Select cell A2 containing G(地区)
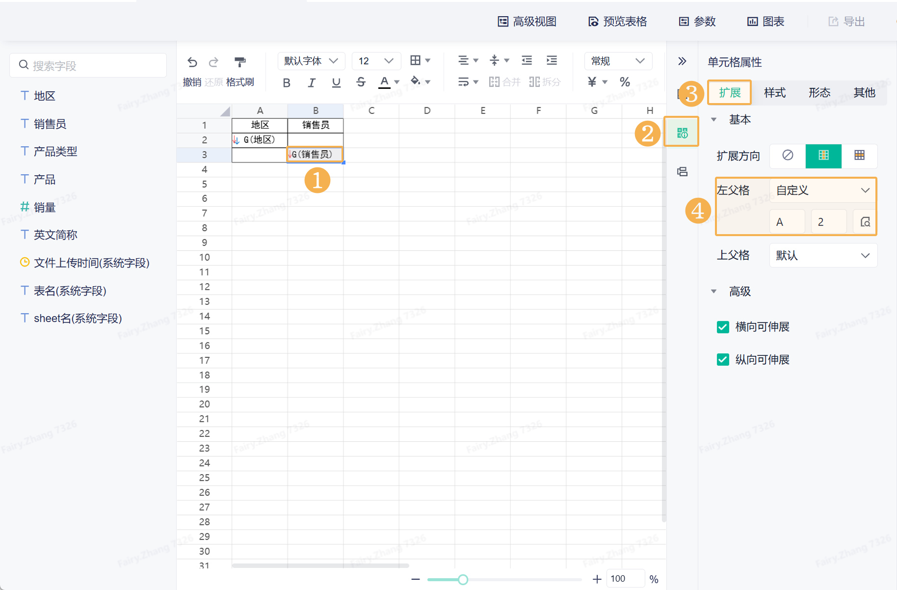897x590 pixels. tap(260, 140)
